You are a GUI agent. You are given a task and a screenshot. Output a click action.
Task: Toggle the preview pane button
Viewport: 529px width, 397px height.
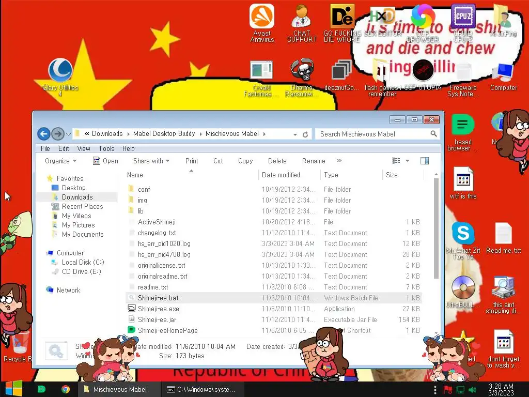(425, 161)
